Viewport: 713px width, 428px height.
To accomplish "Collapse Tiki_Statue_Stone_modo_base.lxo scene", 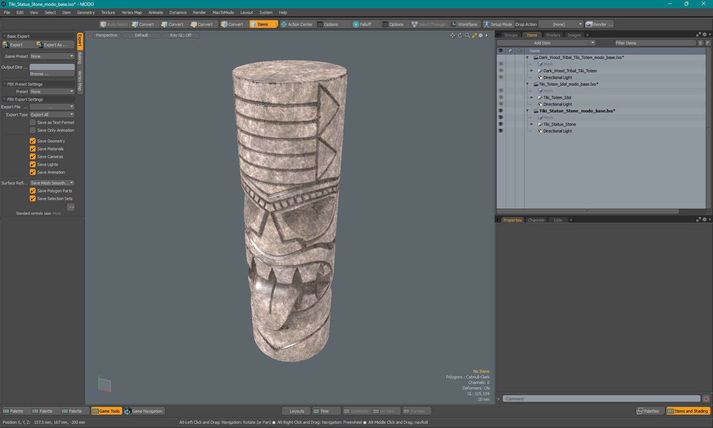I will click(527, 111).
